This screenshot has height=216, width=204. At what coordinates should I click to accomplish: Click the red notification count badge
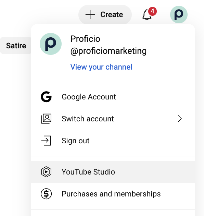(x=152, y=11)
